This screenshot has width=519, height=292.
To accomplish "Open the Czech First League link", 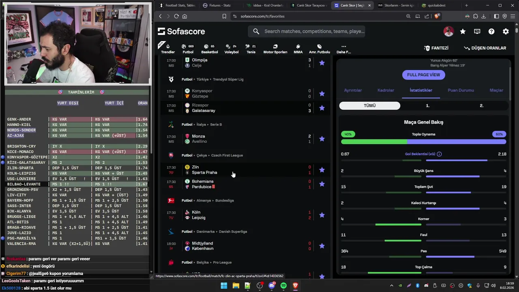I will click(x=227, y=155).
